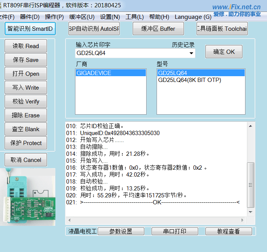The width and height of the screenshot is (267, 252).
Task: Click log line 010 芯片ID校验正确
Action: [95, 126]
